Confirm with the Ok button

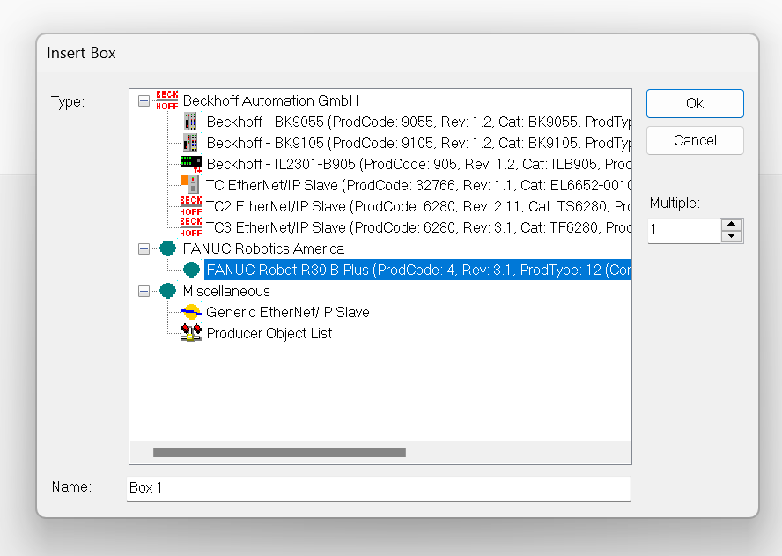point(695,103)
